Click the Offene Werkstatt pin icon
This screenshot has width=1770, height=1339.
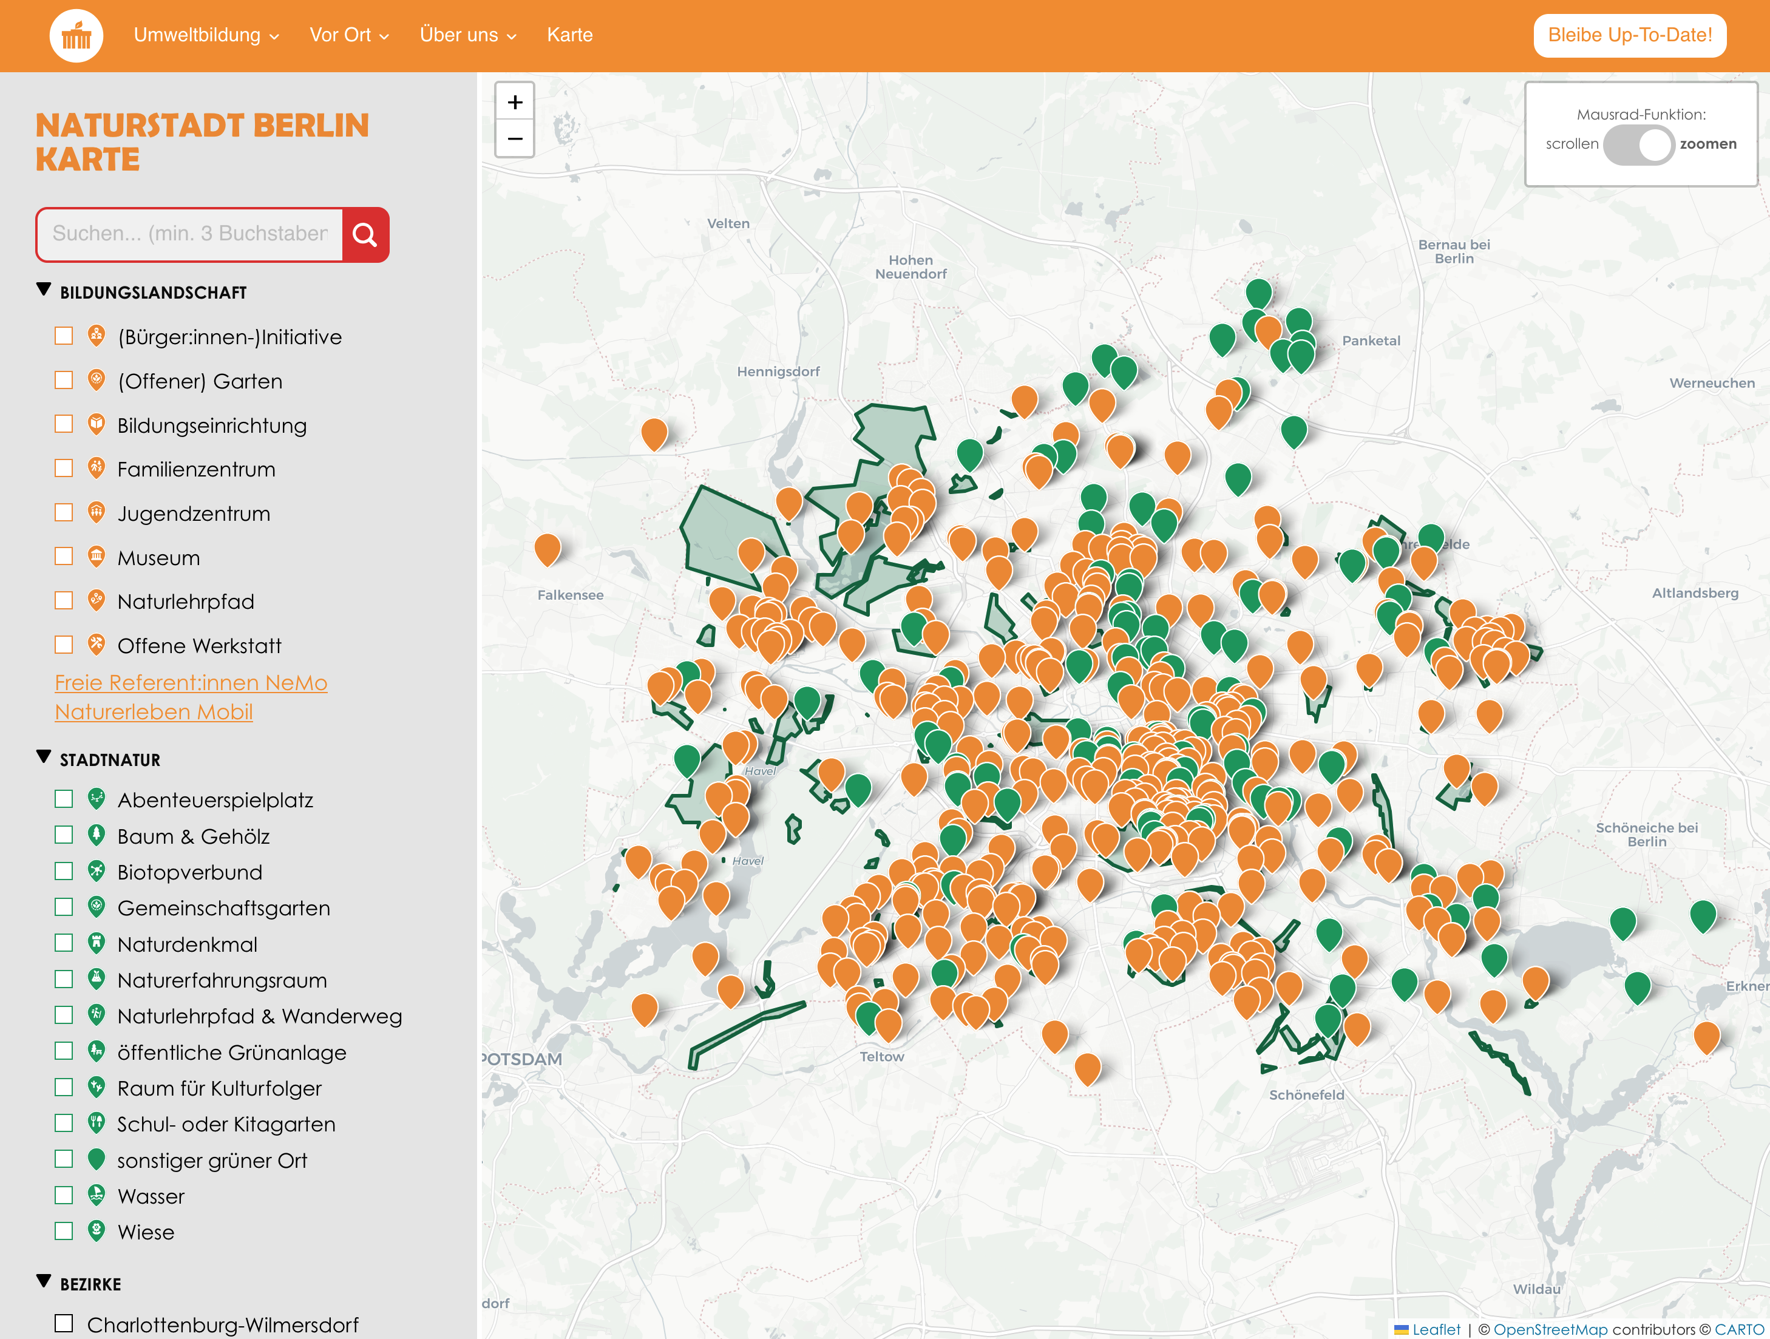tap(96, 645)
